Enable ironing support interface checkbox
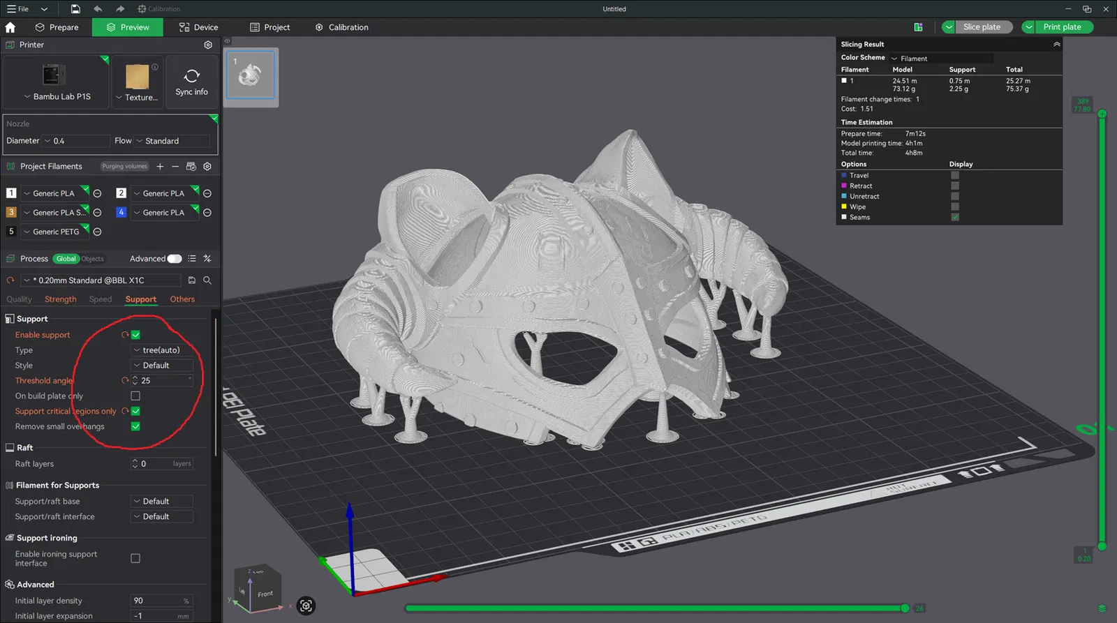This screenshot has height=623, width=1117. (135, 558)
